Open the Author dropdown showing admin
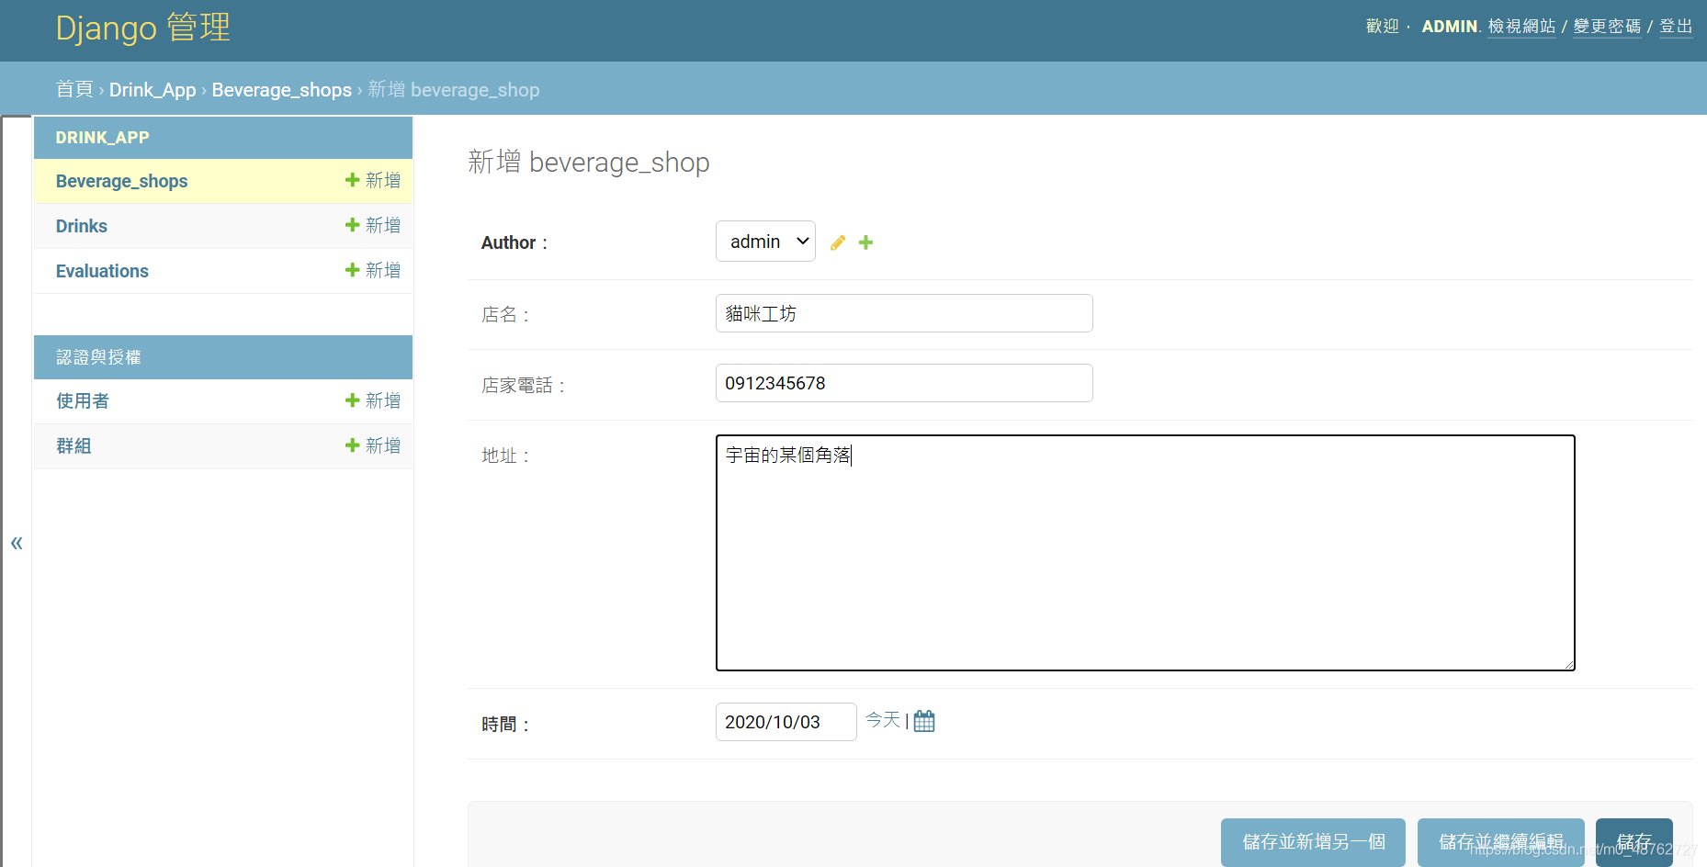1707x867 pixels. click(x=765, y=242)
